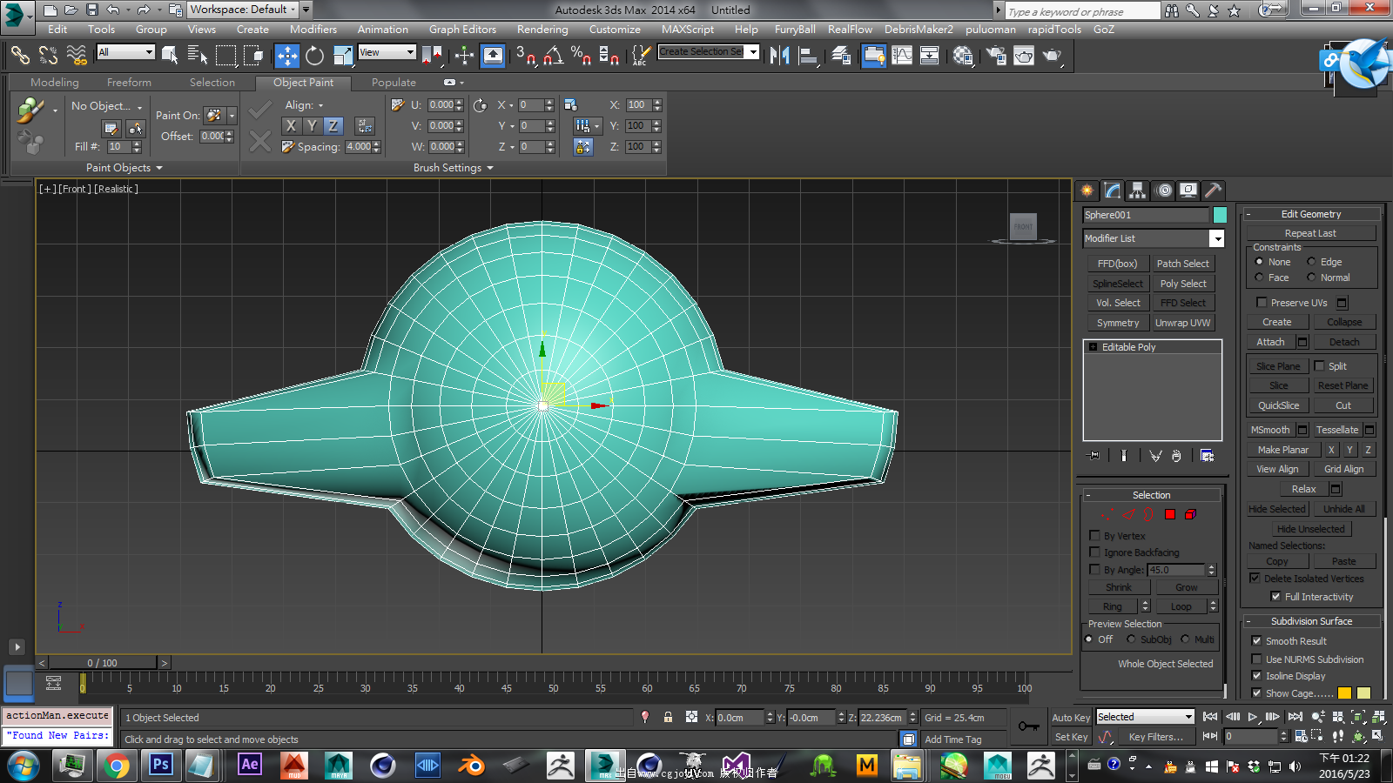Open the Display command panel tab
Viewport: 1393px width, 783px height.
pyautogui.click(x=1188, y=191)
